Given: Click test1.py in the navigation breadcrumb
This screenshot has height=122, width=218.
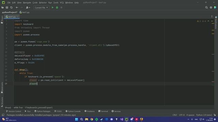Looking at the screenshot, I should click(25, 12).
